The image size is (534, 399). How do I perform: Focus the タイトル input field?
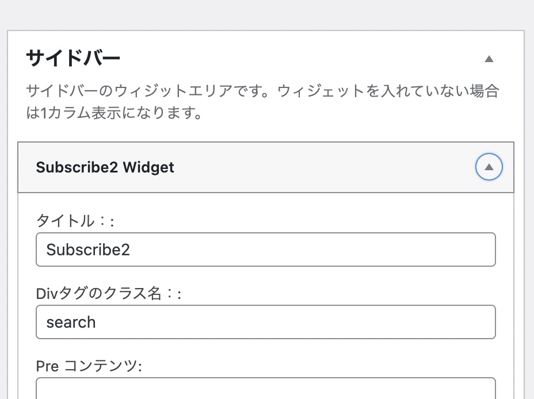click(x=265, y=250)
